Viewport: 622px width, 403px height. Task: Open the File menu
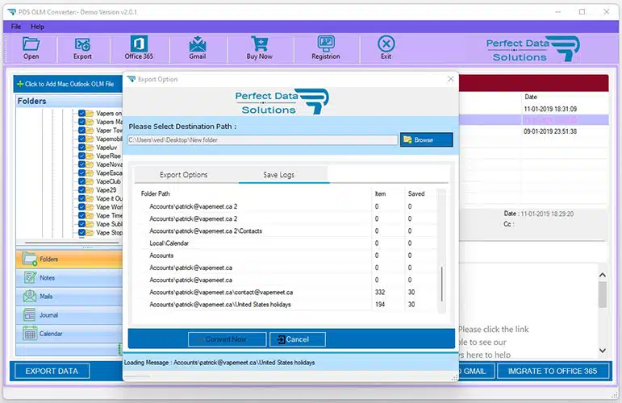(16, 27)
